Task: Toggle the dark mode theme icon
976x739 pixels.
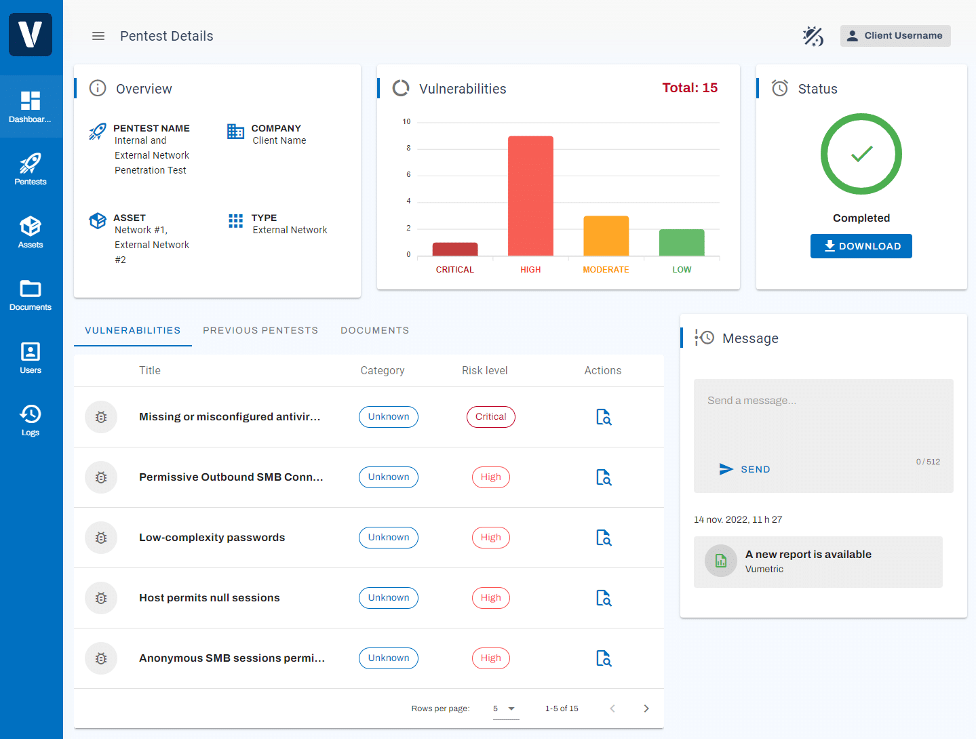Action: pyautogui.click(x=813, y=36)
